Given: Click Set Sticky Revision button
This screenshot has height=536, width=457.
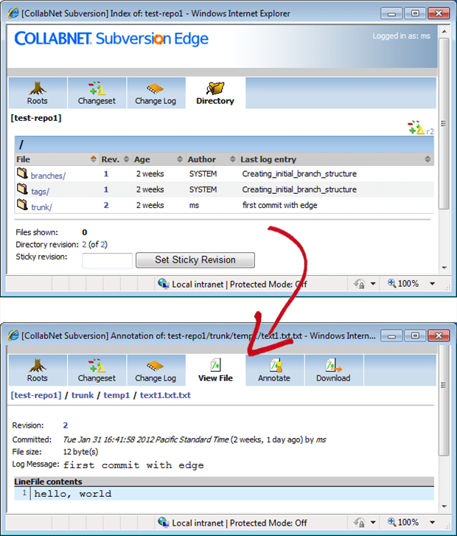Looking at the screenshot, I should [195, 260].
